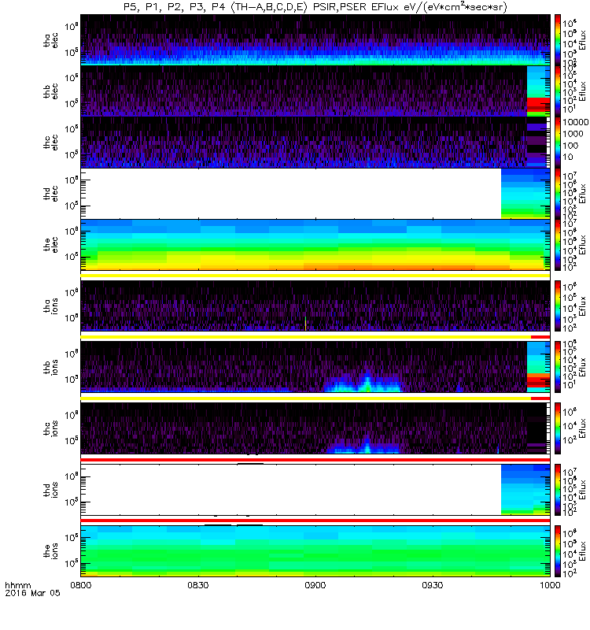Select the 0900 time axis label
Image resolution: width=590 pixels, height=630 pixels.
click(315, 585)
